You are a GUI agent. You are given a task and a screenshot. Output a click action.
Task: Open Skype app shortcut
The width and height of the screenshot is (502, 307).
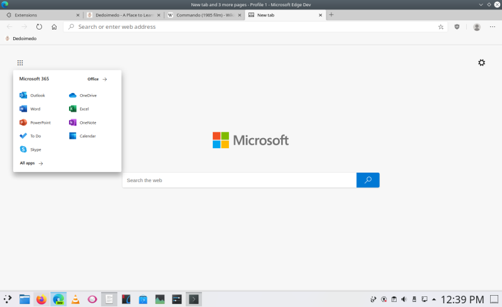click(30, 149)
